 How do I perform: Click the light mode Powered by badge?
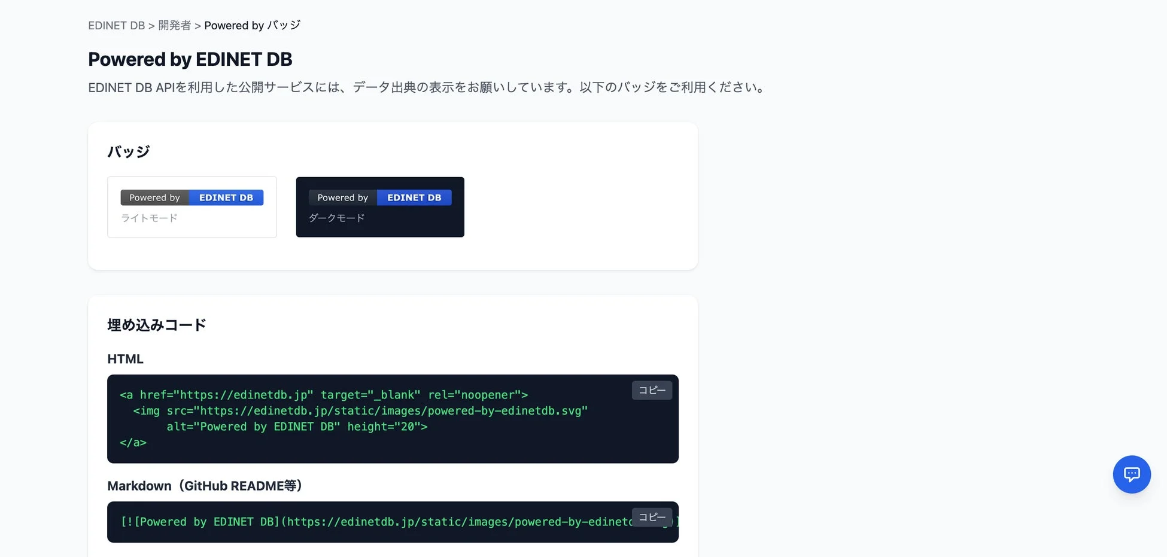click(x=192, y=197)
